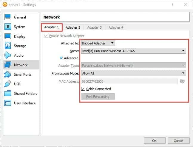Click the Cancel button

(x=179, y=141)
